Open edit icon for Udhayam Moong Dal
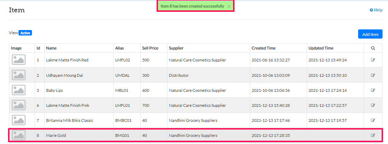Image resolution: width=388 pixels, height=144 pixels. click(x=373, y=75)
